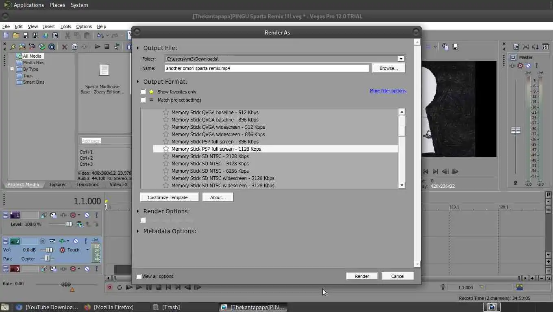Arm audio track 2 for recording
Viewport: 553px width, 312px height.
(x=42, y=241)
